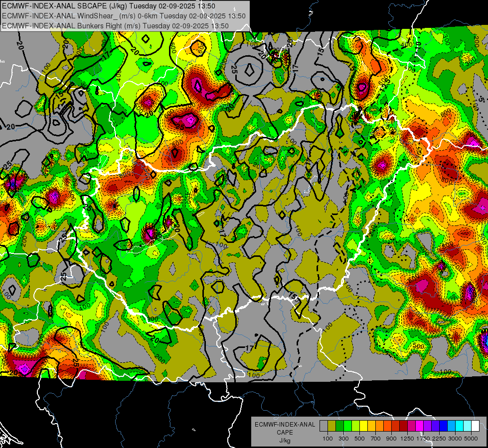The height and width of the screenshot is (448, 488).
Task: Click the Bunkers Right title line
Action: tap(115, 26)
